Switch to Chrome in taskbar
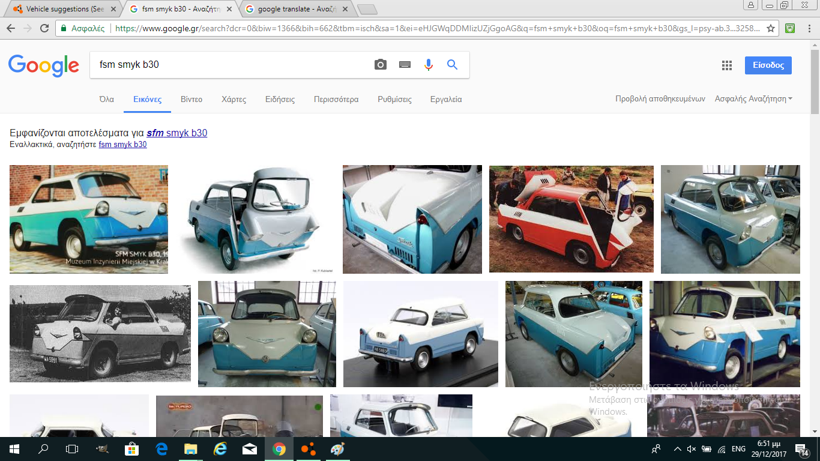Viewport: 820px width, 461px height. (x=279, y=448)
